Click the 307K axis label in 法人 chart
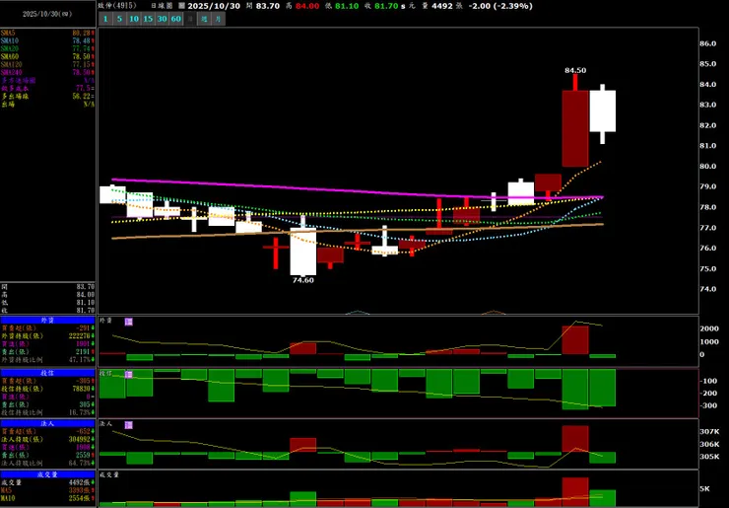This screenshot has width=729, height=508. click(x=709, y=432)
